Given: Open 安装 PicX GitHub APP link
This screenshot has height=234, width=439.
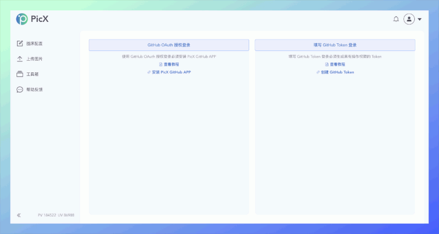Looking at the screenshot, I should (169, 72).
